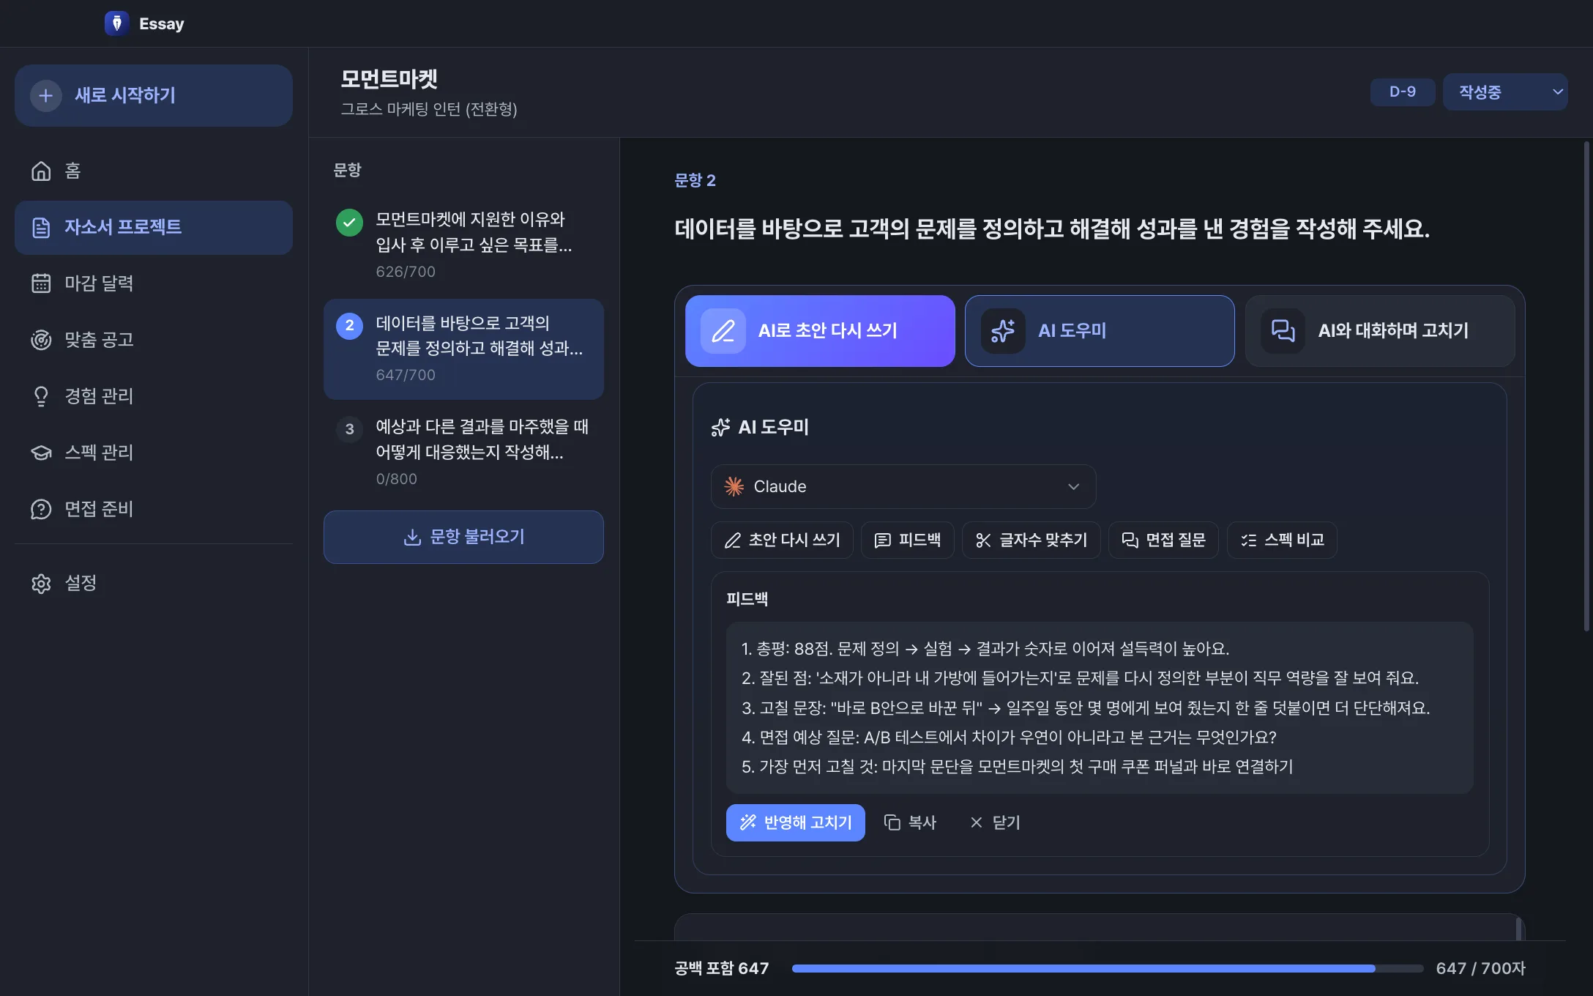Click the 647/700 count under question 2

click(x=406, y=375)
